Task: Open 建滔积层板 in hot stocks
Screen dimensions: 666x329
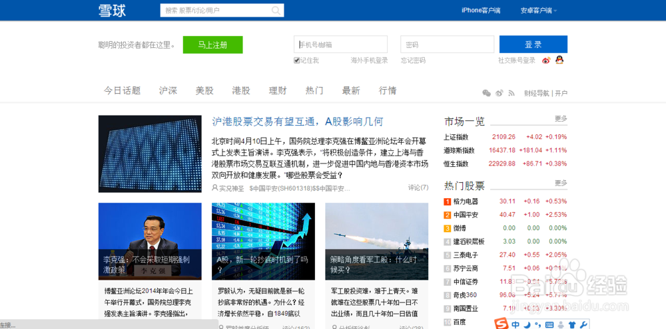Action: pos(469,242)
